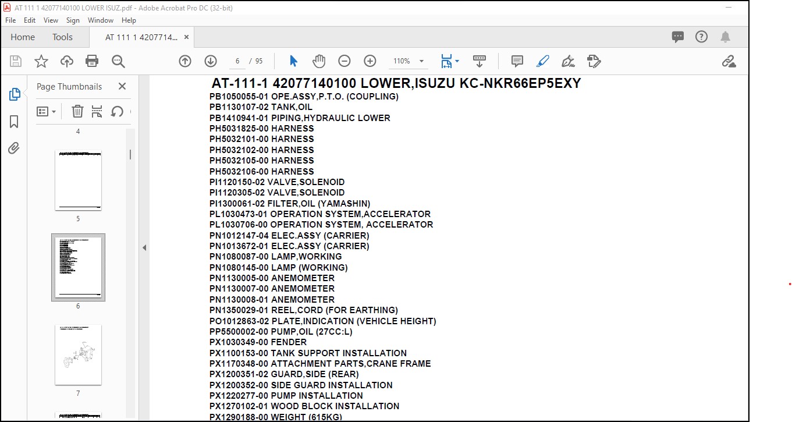The width and height of the screenshot is (792, 422).
Task: Collapse the navigation pane arrow
Action: pyautogui.click(x=144, y=248)
